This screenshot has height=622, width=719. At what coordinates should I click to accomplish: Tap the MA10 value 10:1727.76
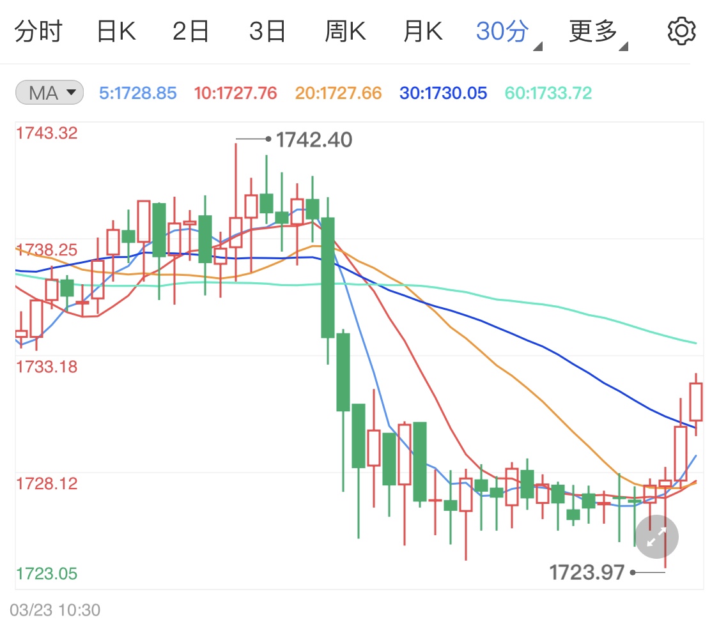236,93
